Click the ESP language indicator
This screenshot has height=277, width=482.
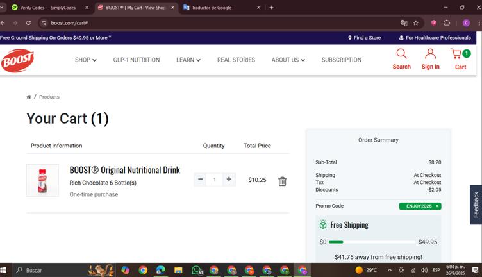click(x=436, y=270)
